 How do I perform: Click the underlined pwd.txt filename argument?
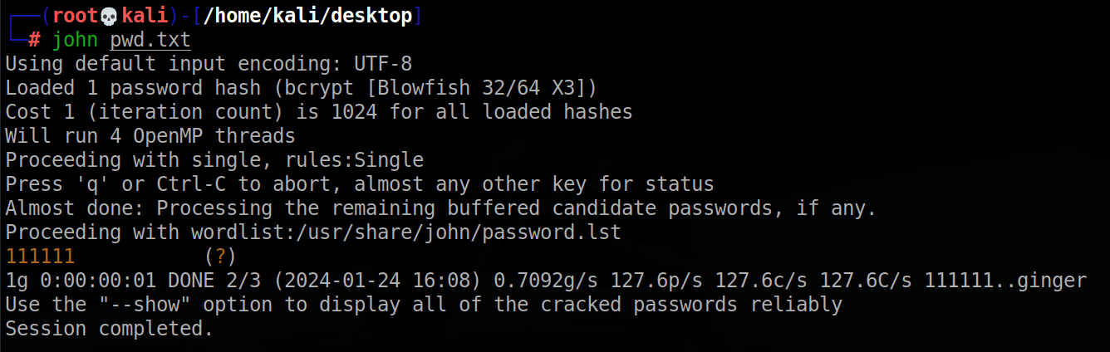click(x=150, y=39)
